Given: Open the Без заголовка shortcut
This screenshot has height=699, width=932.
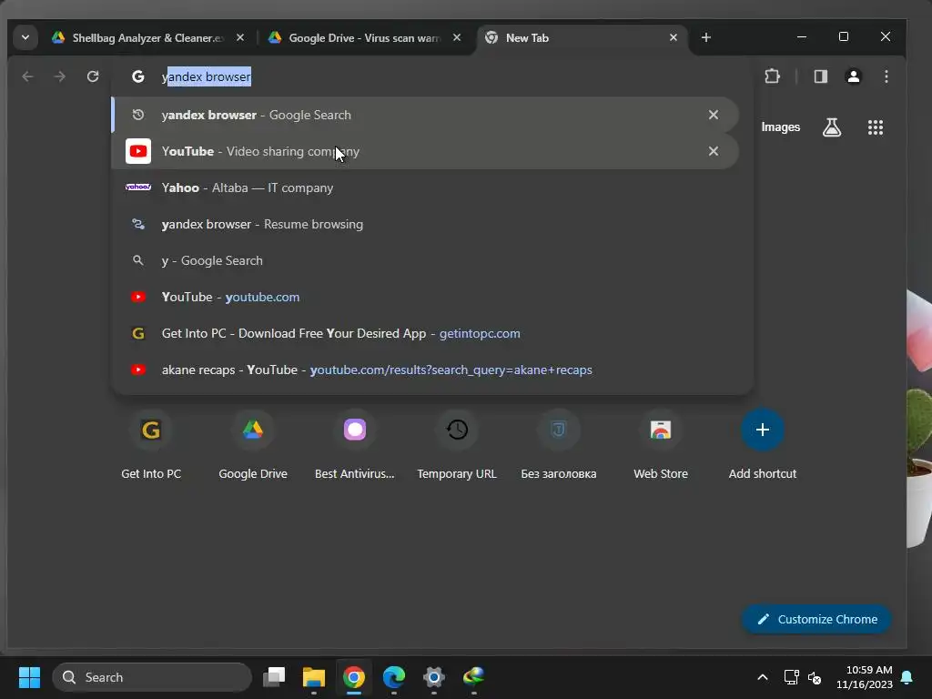Looking at the screenshot, I should pos(559,444).
